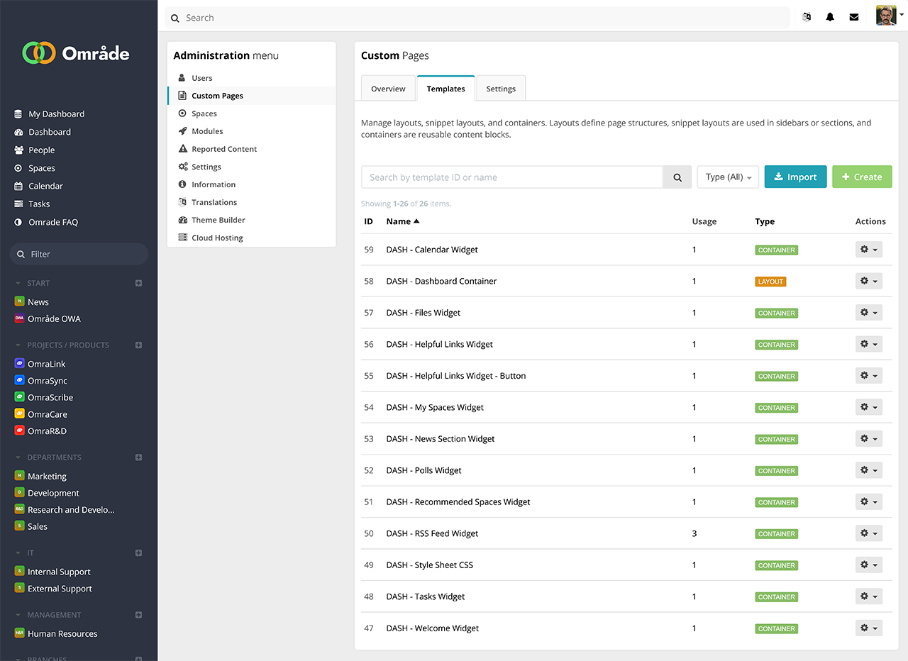Add a space with plus icon beside DEPARTMENTS

[139, 457]
